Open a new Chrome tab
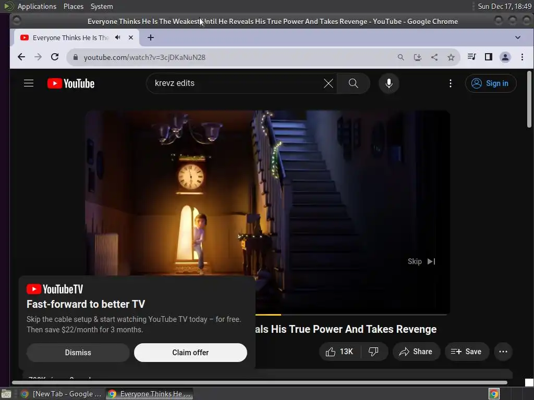The width and height of the screenshot is (534, 400). pos(151,37)
